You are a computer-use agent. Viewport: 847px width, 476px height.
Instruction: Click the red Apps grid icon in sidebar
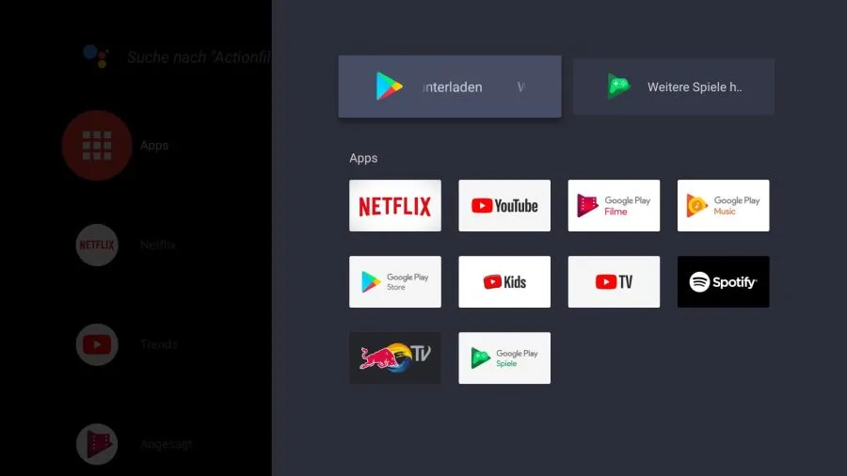point(97,145)
